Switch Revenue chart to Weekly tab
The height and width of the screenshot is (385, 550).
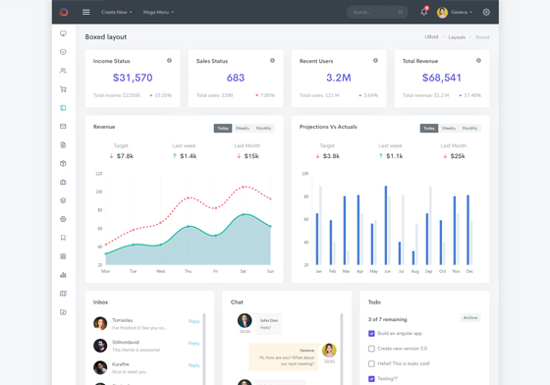(243, 129)
